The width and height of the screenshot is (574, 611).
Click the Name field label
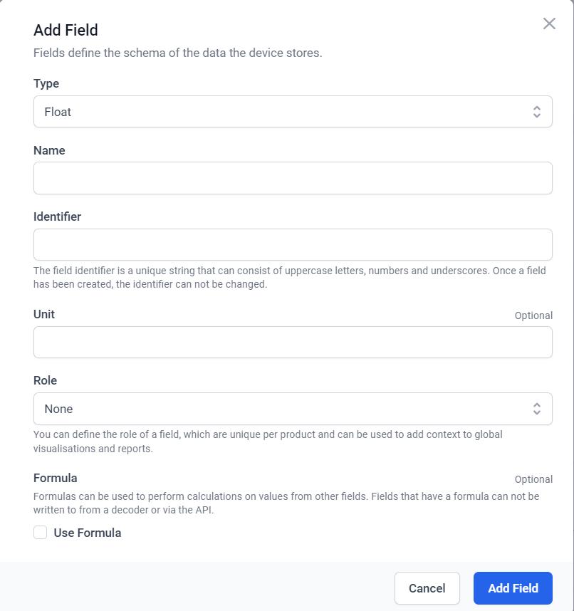coord(49,150)
